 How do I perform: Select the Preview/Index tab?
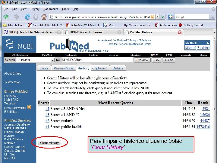(64, 68)
